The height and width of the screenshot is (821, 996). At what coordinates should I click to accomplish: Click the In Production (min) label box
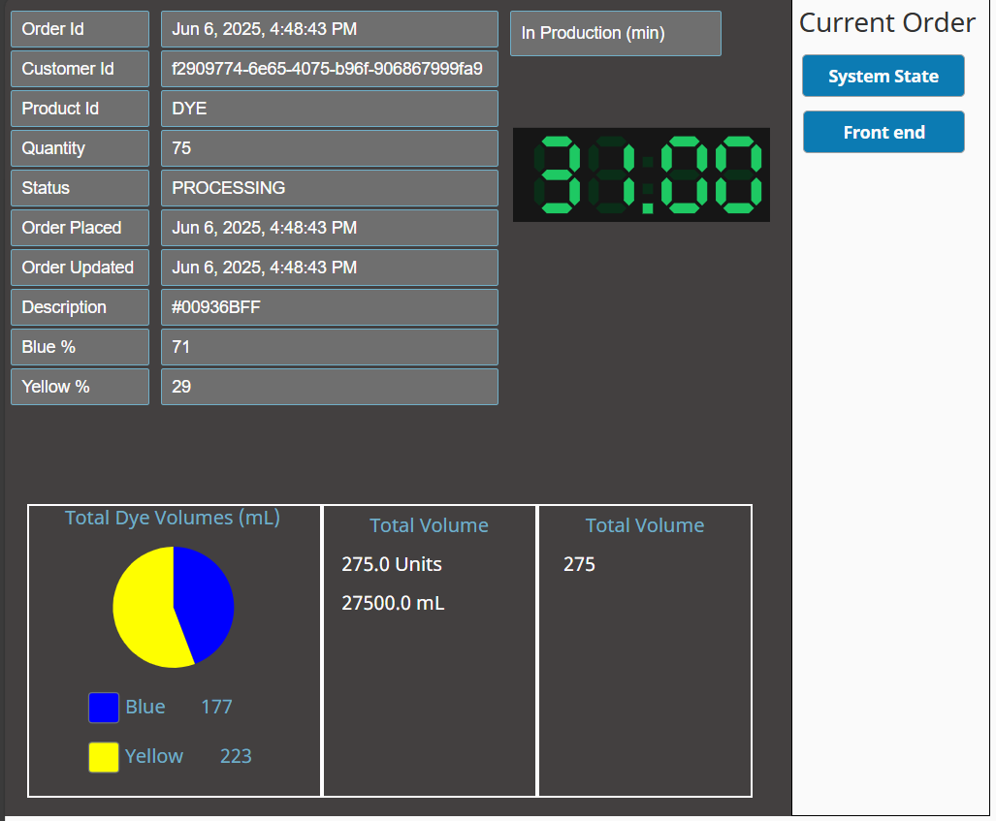point(615,34)
